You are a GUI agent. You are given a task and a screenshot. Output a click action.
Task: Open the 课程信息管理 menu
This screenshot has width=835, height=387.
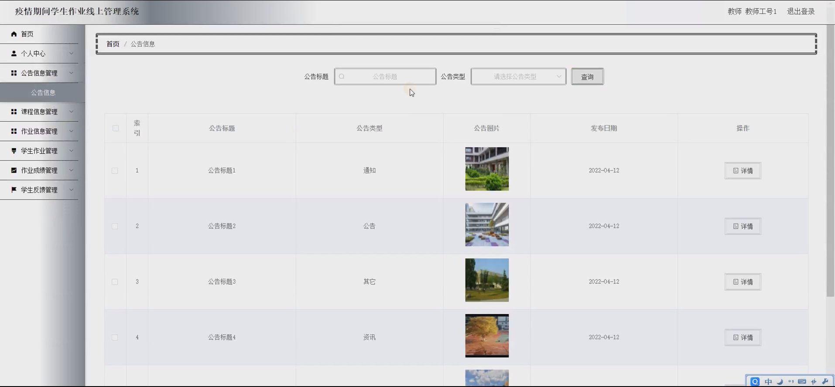(x=39, y=112)
